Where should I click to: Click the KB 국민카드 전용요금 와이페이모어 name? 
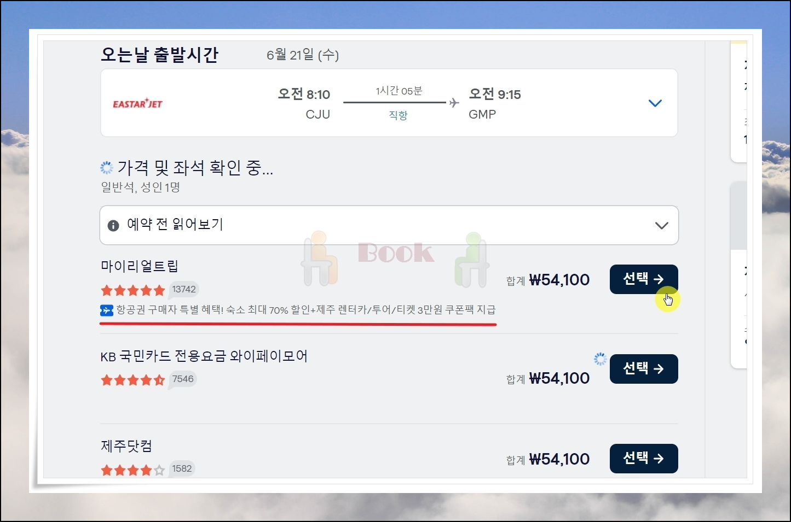pyautogui.click(x=204, y=356)
